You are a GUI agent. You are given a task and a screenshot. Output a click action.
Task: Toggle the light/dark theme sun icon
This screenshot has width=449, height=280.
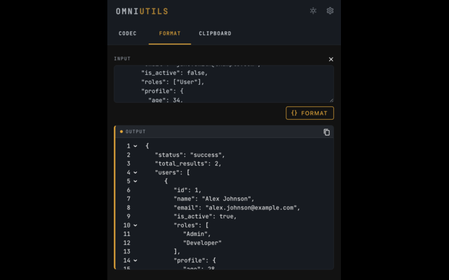click(313, 11)
